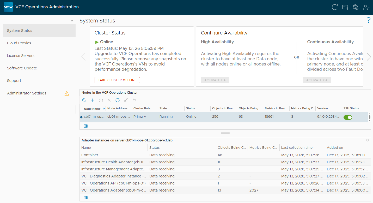Screen dimensions: 373x203
Task: Reload nodes list with blue refresh icon
Action: click(x=118, y=100)
